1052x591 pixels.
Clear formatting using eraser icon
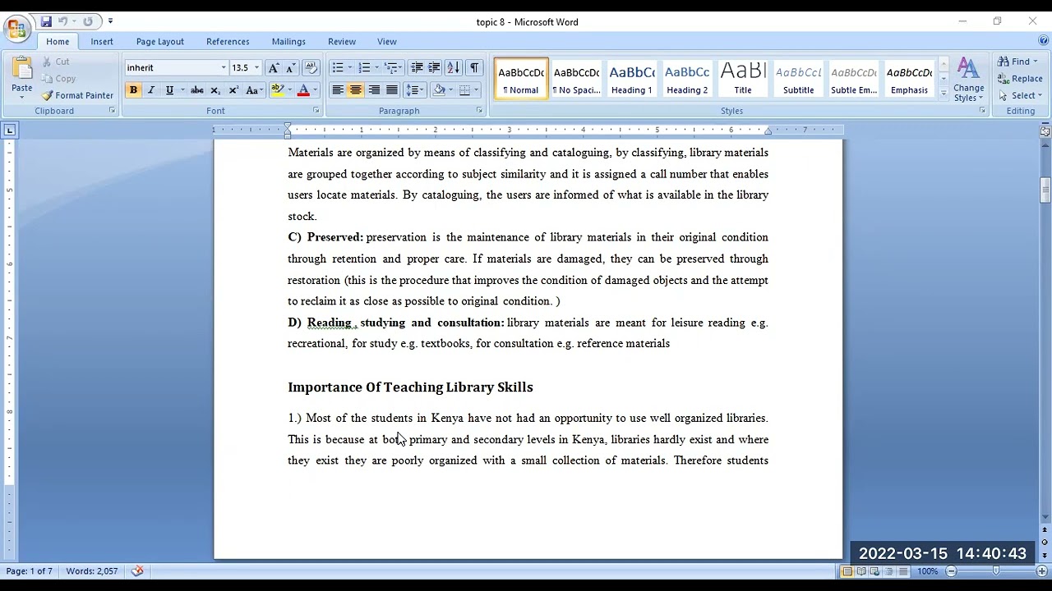pos(311,68)
